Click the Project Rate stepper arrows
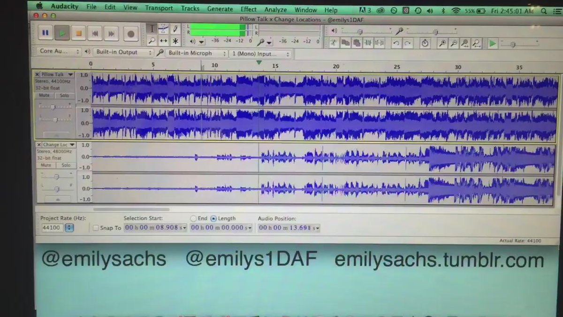 69,228
